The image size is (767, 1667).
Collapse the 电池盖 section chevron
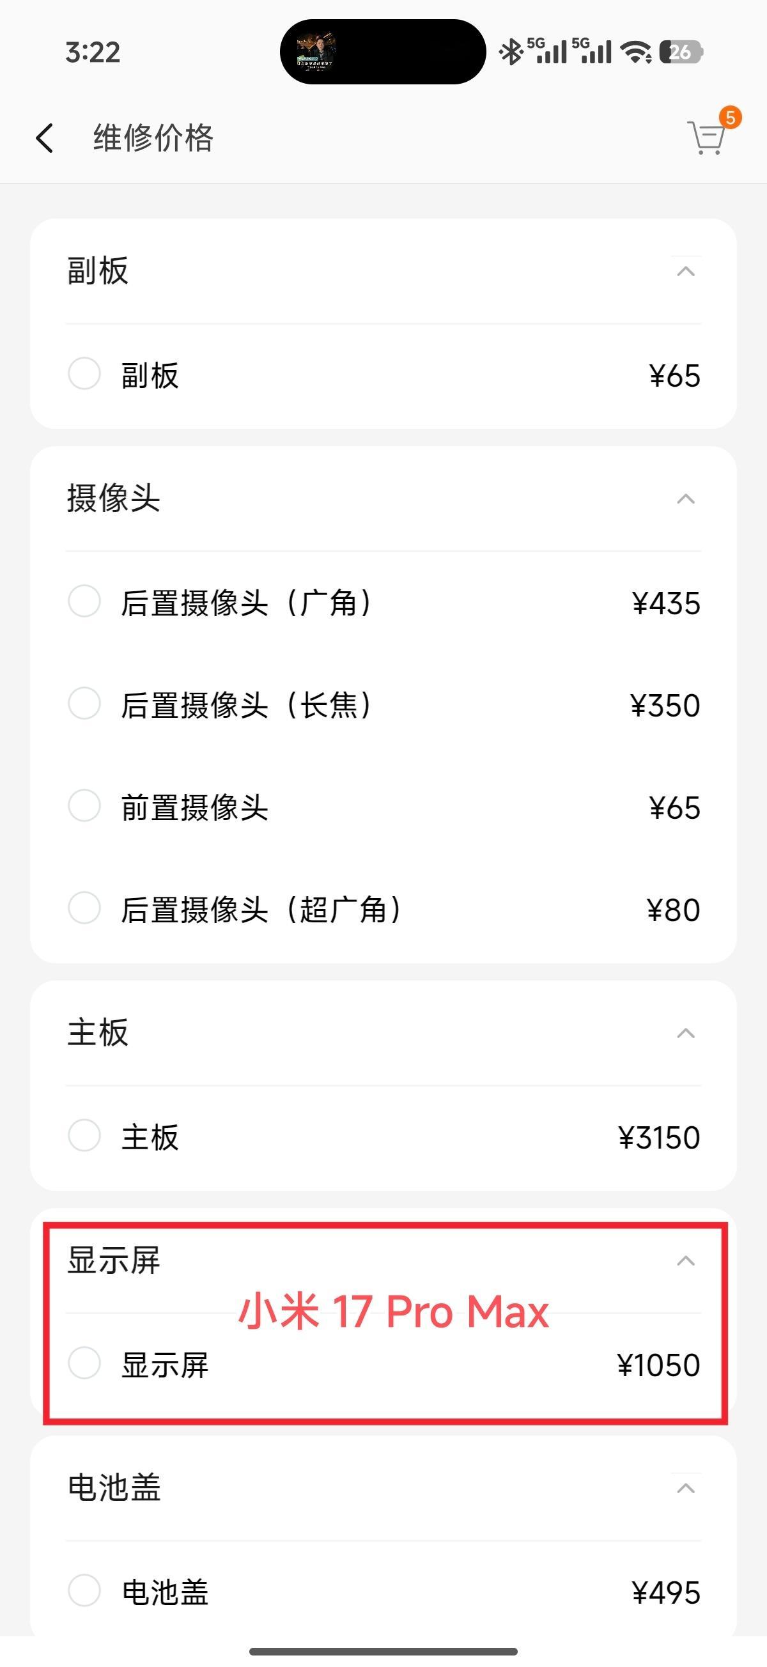coord(685,1489)
